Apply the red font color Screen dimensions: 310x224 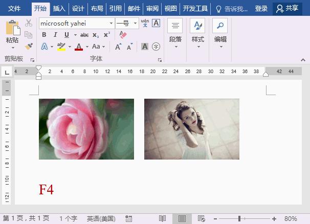click(79, 47)
